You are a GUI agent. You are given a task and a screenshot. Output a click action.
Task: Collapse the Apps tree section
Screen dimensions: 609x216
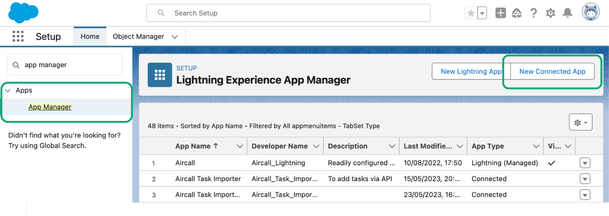pos(8,91)
